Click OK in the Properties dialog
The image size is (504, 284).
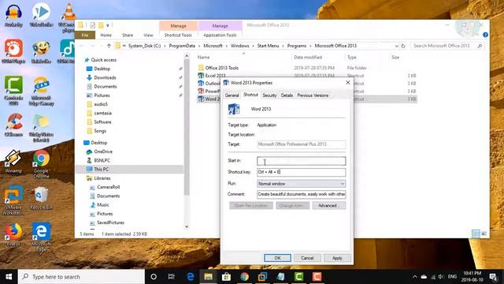point(277,258)
